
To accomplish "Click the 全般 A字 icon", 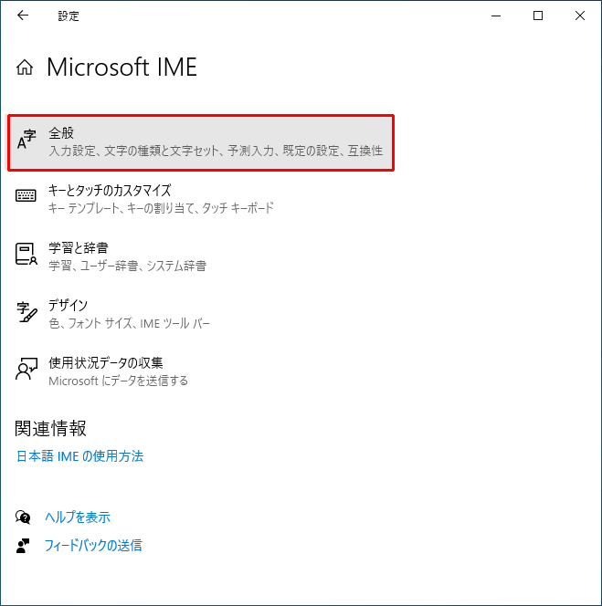I will (x=26, y=140).
